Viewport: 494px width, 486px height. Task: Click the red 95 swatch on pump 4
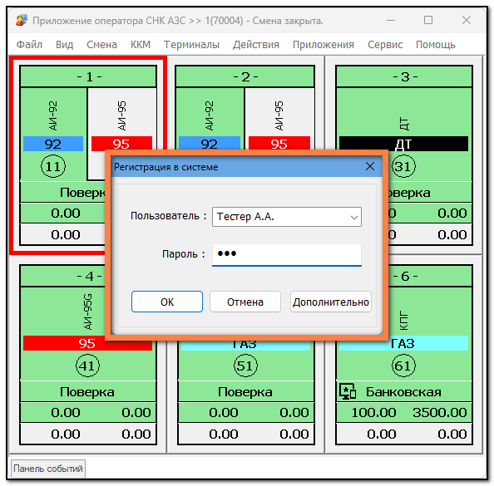[87, 344]
